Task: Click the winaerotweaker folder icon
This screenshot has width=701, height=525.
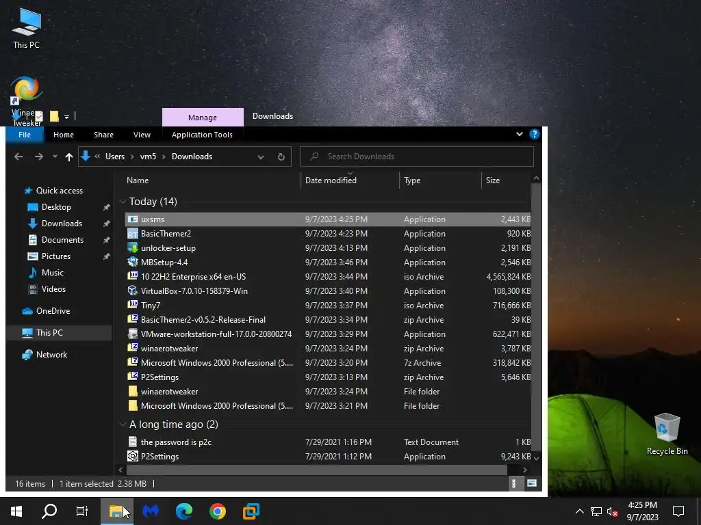Action: 133,392
